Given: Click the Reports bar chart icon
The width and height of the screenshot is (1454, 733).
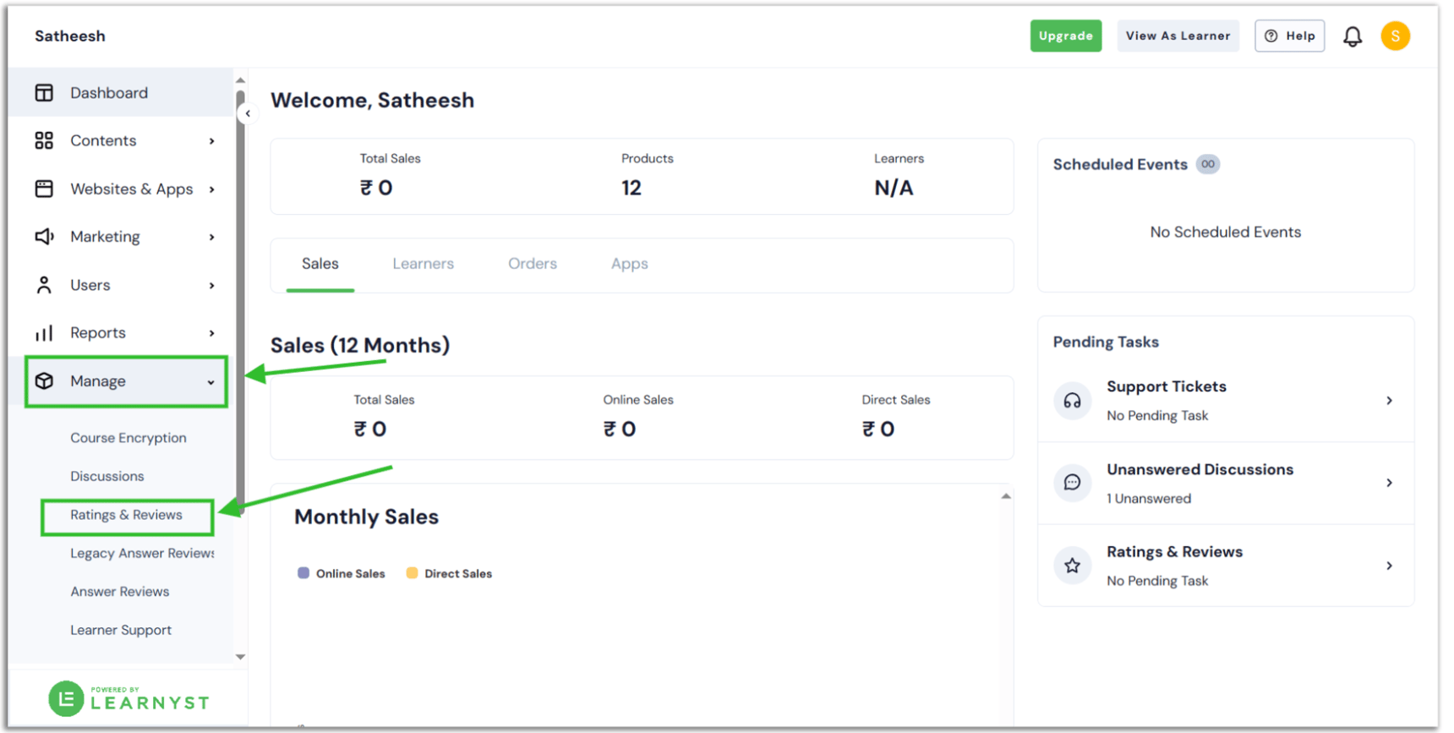Looking at the screenshot, I should coord(44,333).
